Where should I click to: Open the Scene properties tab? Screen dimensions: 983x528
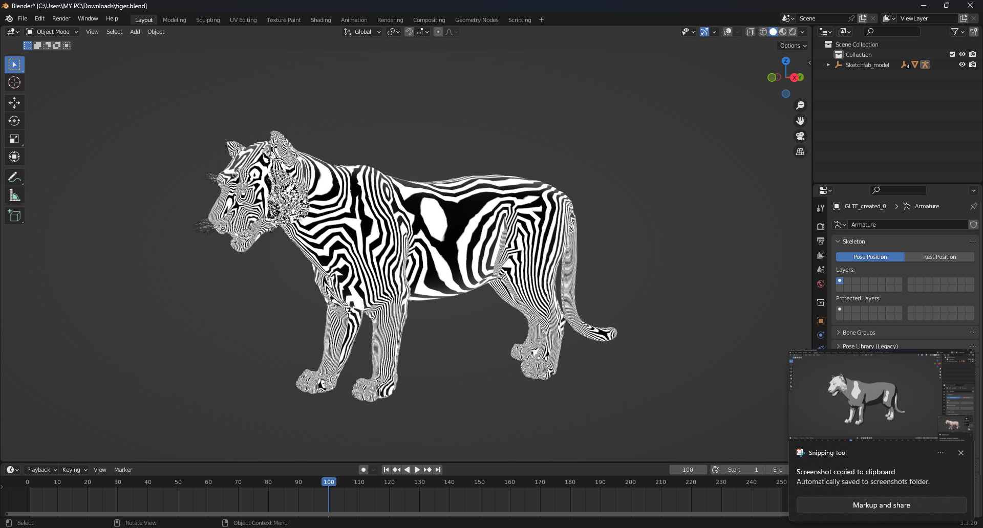tap(821, 270)
